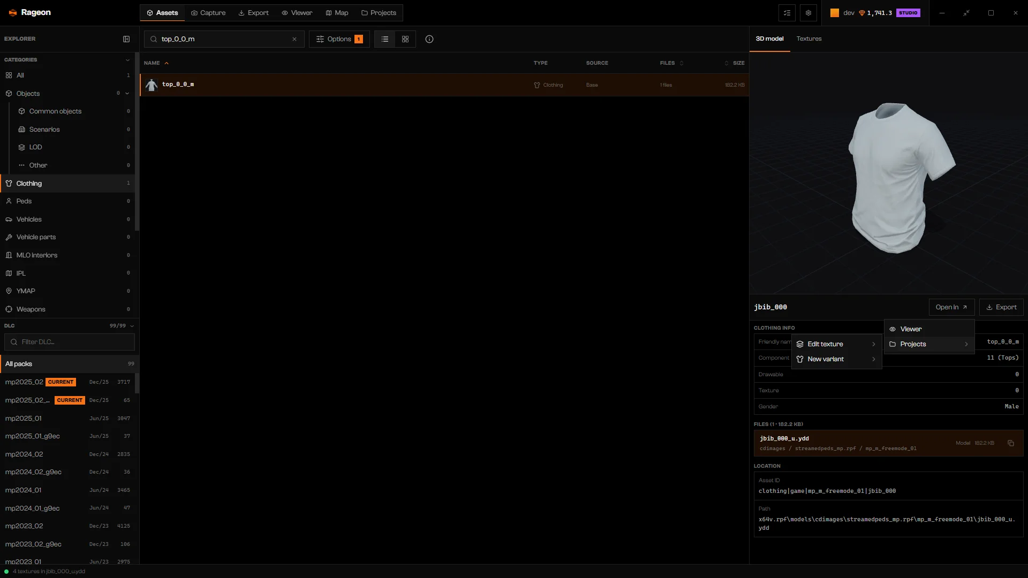
Task: Sort by the Name column header
Action: (x=156, y=63)
